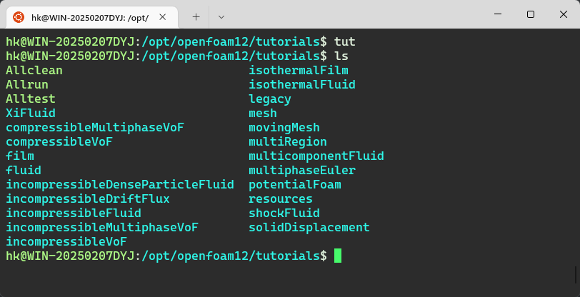The image size is (580, 297).
Task: Click the solidDisplacement directory name
Action: [x=309, y=227]
